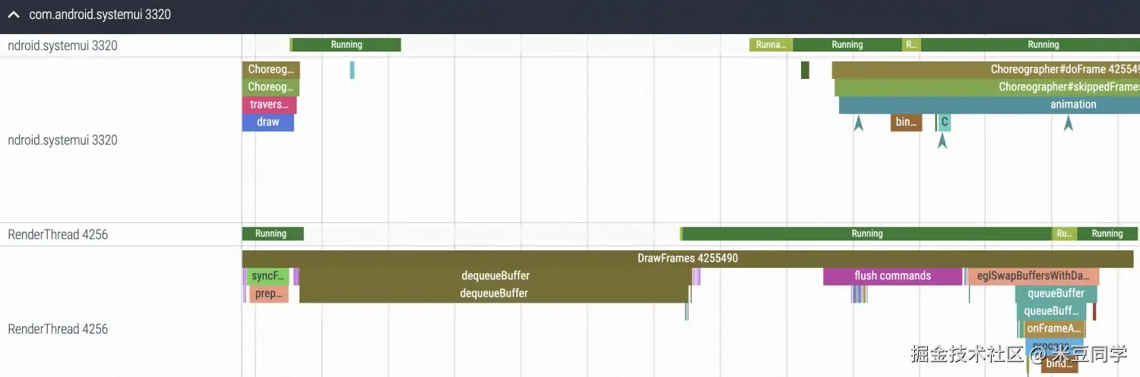This screenshot has height=377, width=1140.
Task: Select the light green R... slice in systemui row
Action: coord(911,45)
